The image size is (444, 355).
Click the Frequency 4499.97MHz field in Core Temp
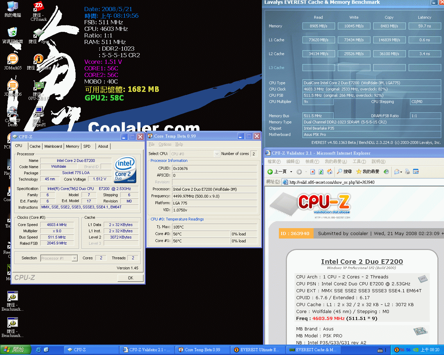tap(214, 196)
